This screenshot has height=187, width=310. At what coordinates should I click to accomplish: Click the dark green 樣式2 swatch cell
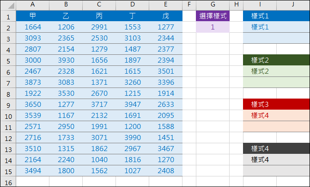[x=260, y=60]
